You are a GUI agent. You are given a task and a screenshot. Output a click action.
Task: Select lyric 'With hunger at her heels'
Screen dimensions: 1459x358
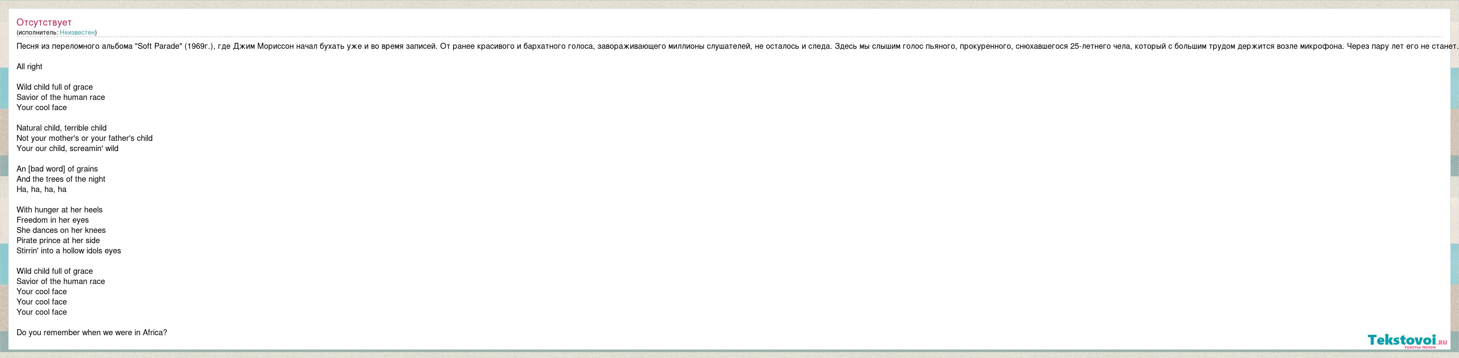pyautogui.click(x=59, y=210)
